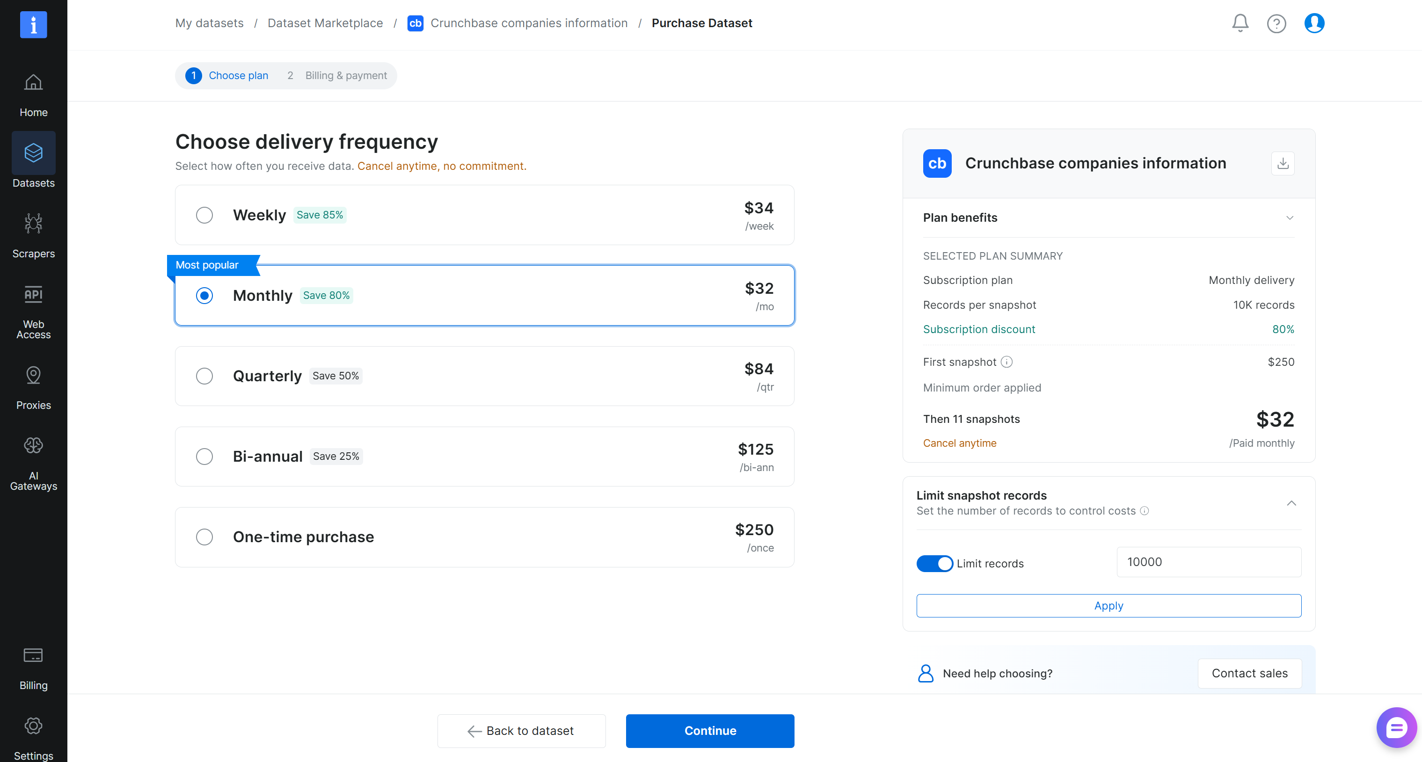This screenshot has height=762, width=1422.
Task: Click the Save 85% badge
Action: coord(320,215)
